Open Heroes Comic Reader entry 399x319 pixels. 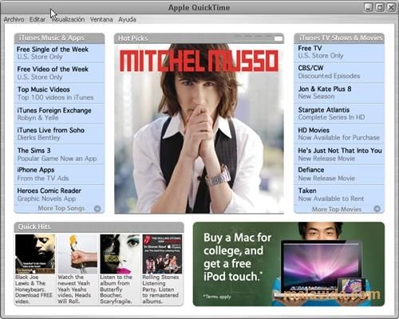[59, 195]
